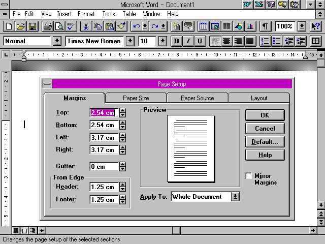The image size is (325, 244).
Task: Click the Paste clipboard icon
Action: coord(110,26)
